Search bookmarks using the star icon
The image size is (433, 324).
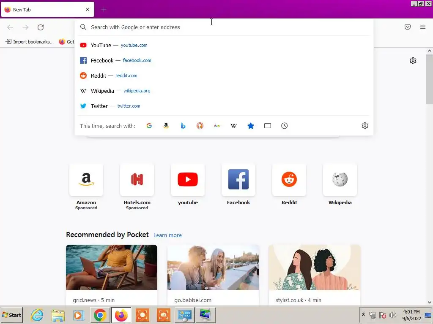[x=251, y=126]
